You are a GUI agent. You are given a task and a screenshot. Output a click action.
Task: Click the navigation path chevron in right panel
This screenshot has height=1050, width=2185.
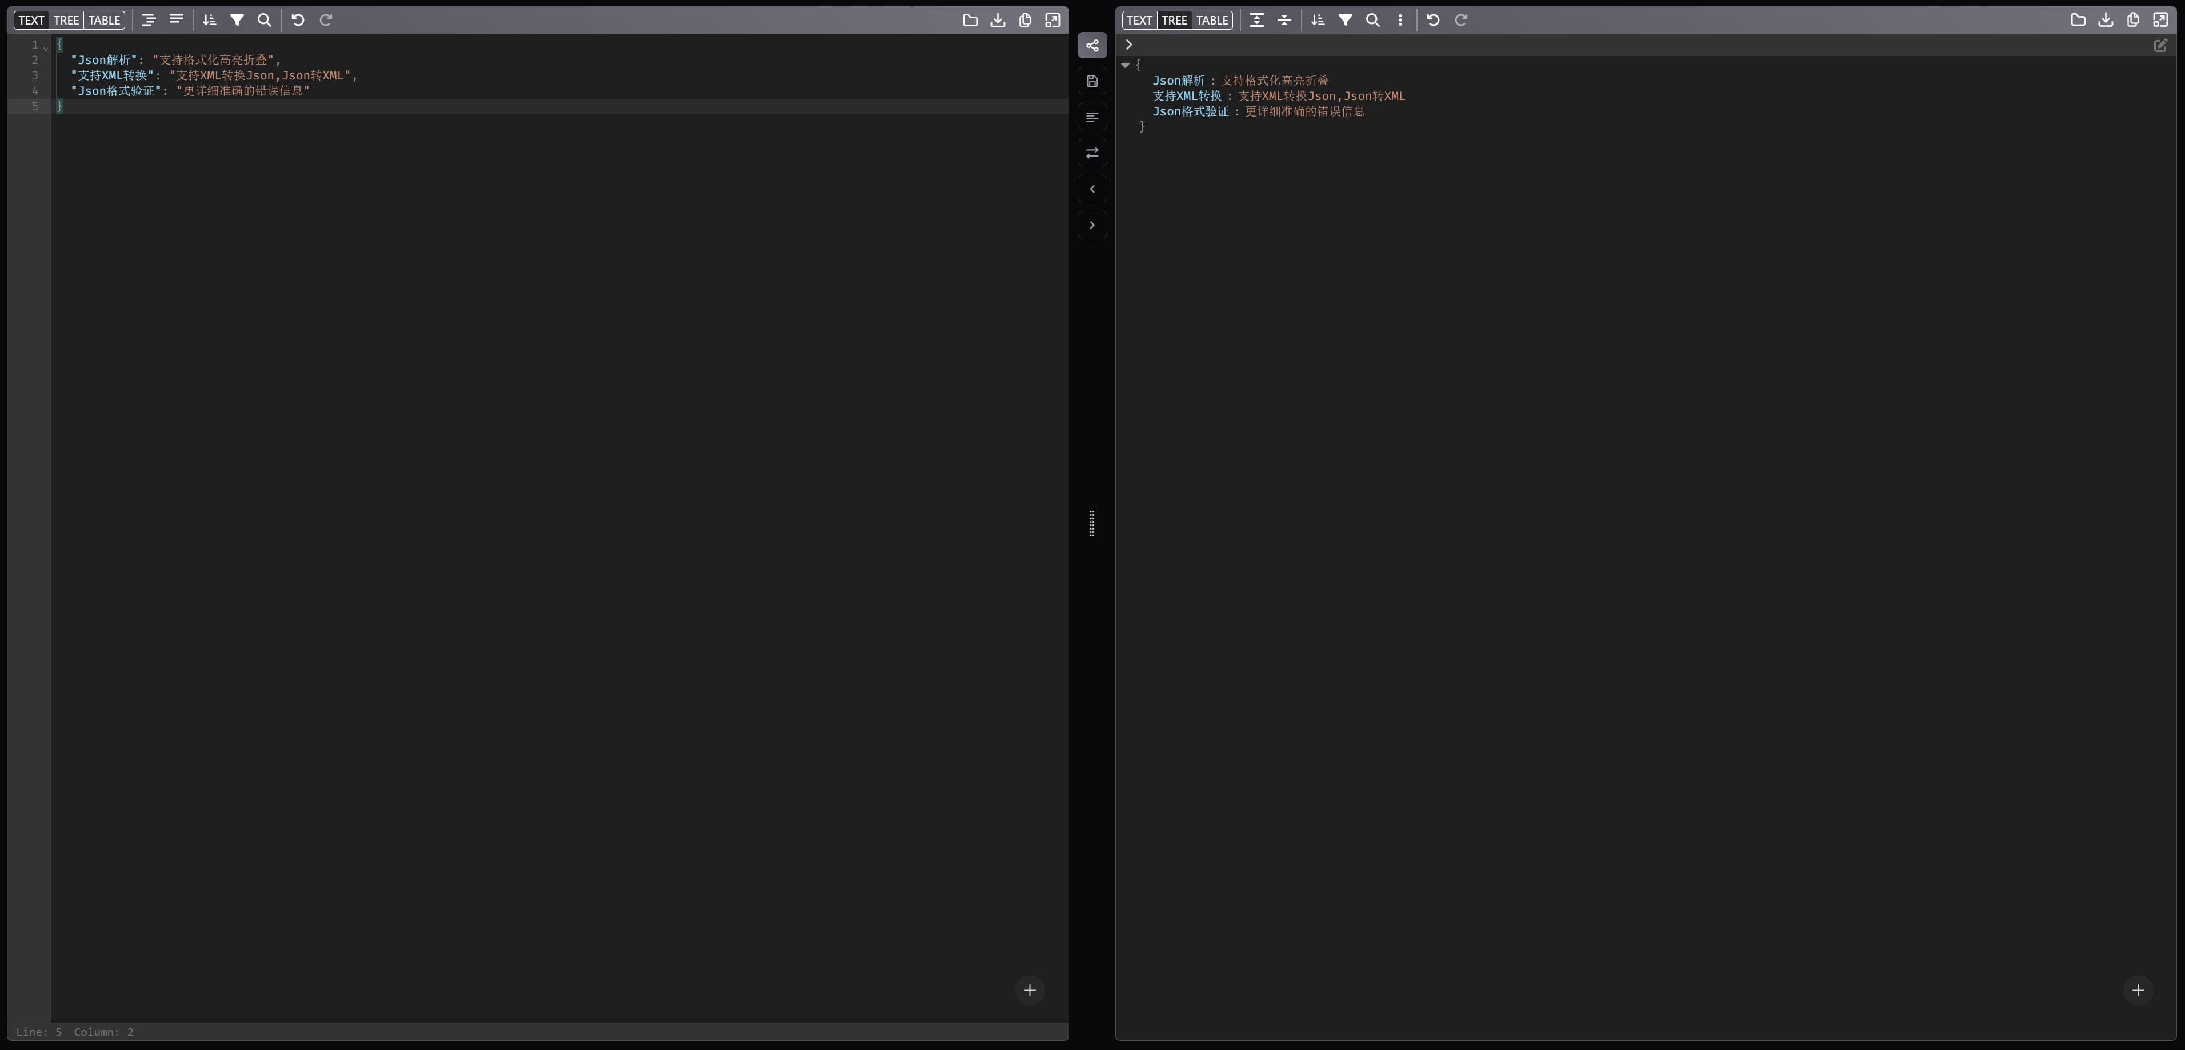click(x=1129, y=45)
